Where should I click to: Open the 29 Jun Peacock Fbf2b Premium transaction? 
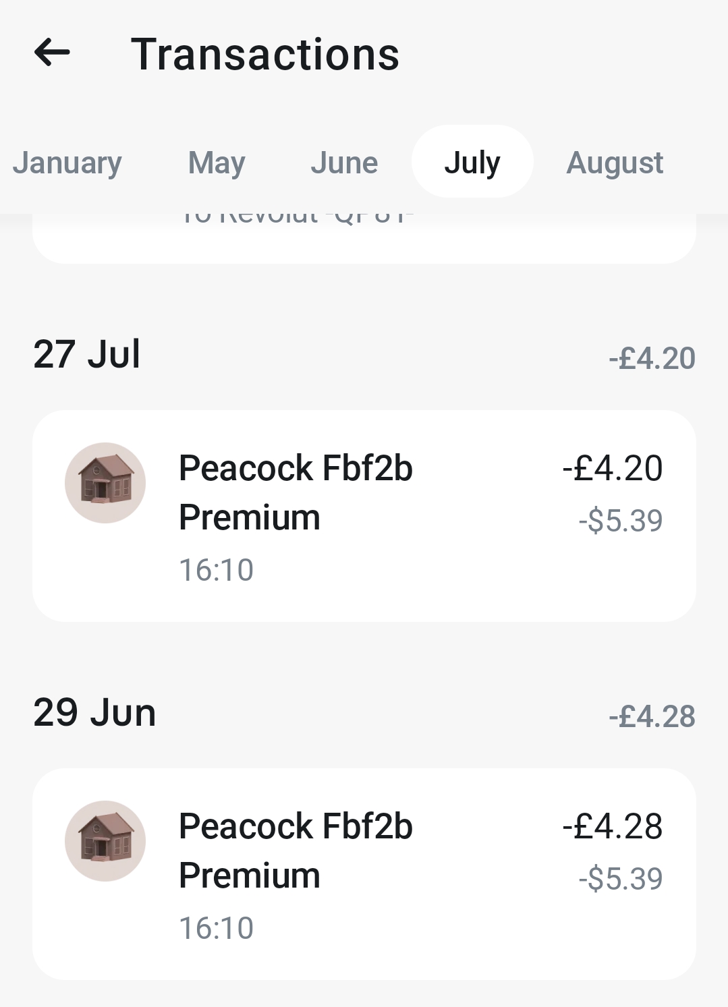364,874
